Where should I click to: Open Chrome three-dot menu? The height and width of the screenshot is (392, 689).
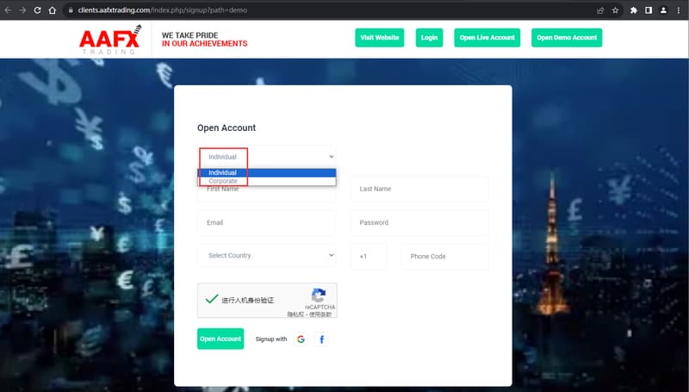(679, 10)
